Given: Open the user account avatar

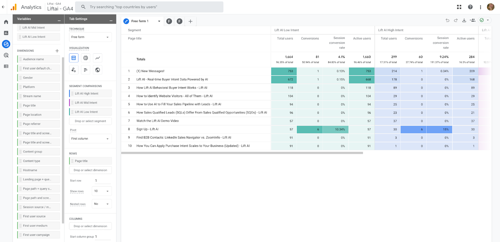Looking at the screenshot, I should coord(491,7).
